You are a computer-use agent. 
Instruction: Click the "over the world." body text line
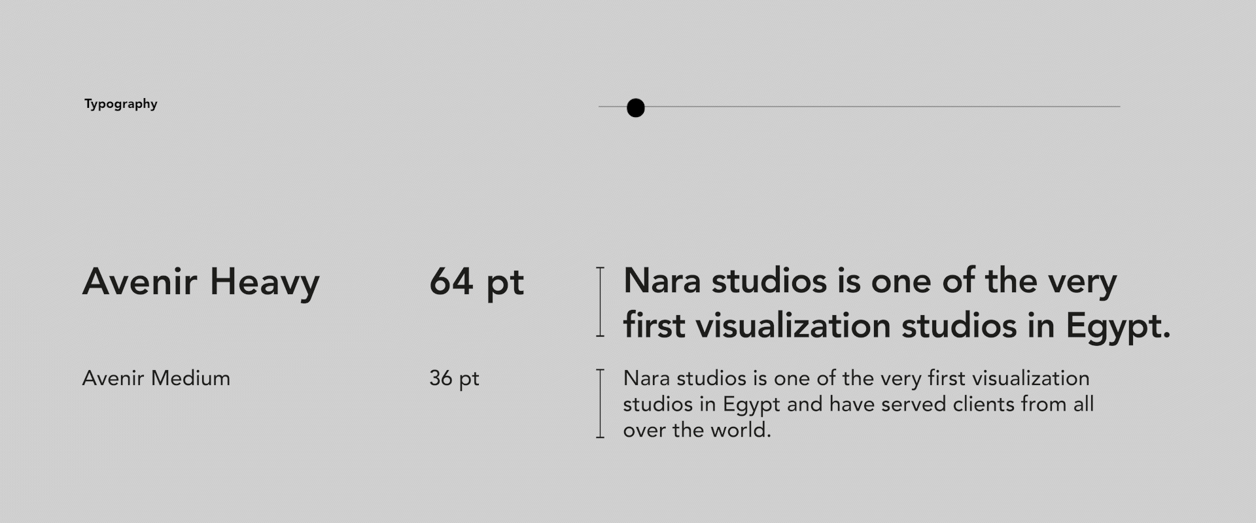pos(697,430)
